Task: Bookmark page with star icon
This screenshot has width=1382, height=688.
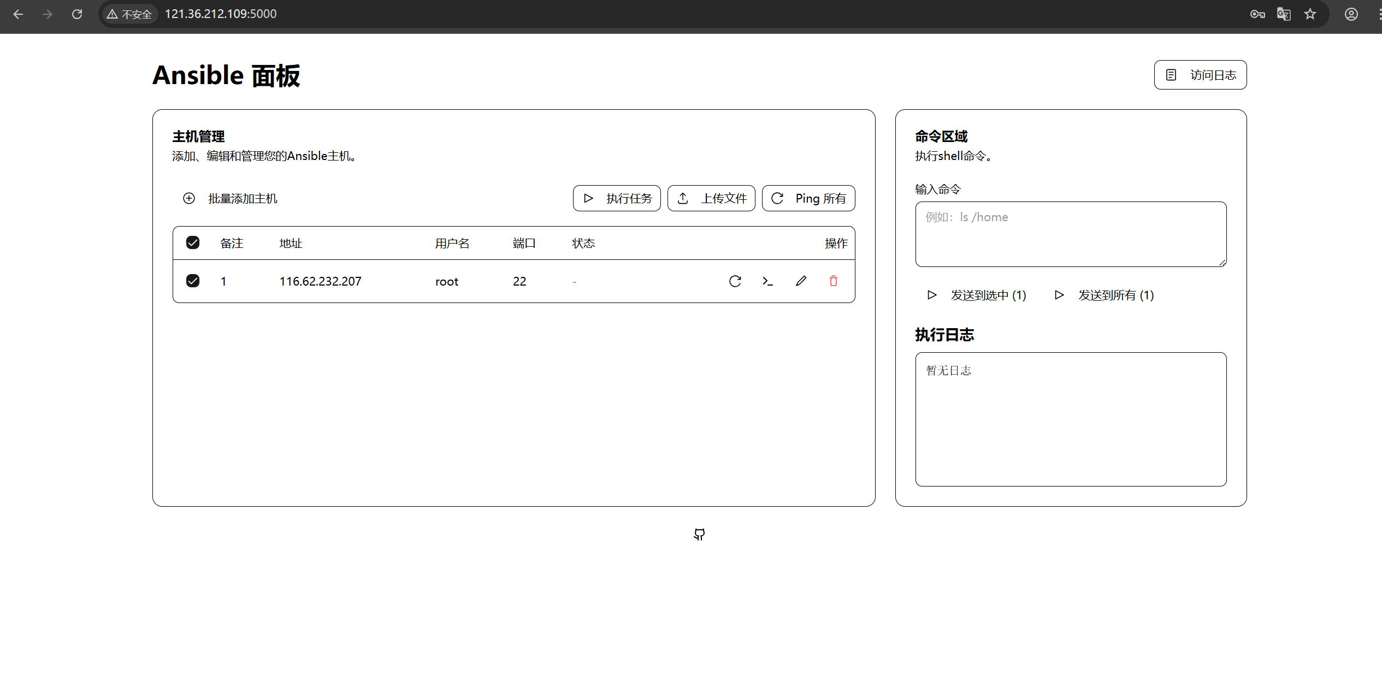Action: (x=1310, y=14)
